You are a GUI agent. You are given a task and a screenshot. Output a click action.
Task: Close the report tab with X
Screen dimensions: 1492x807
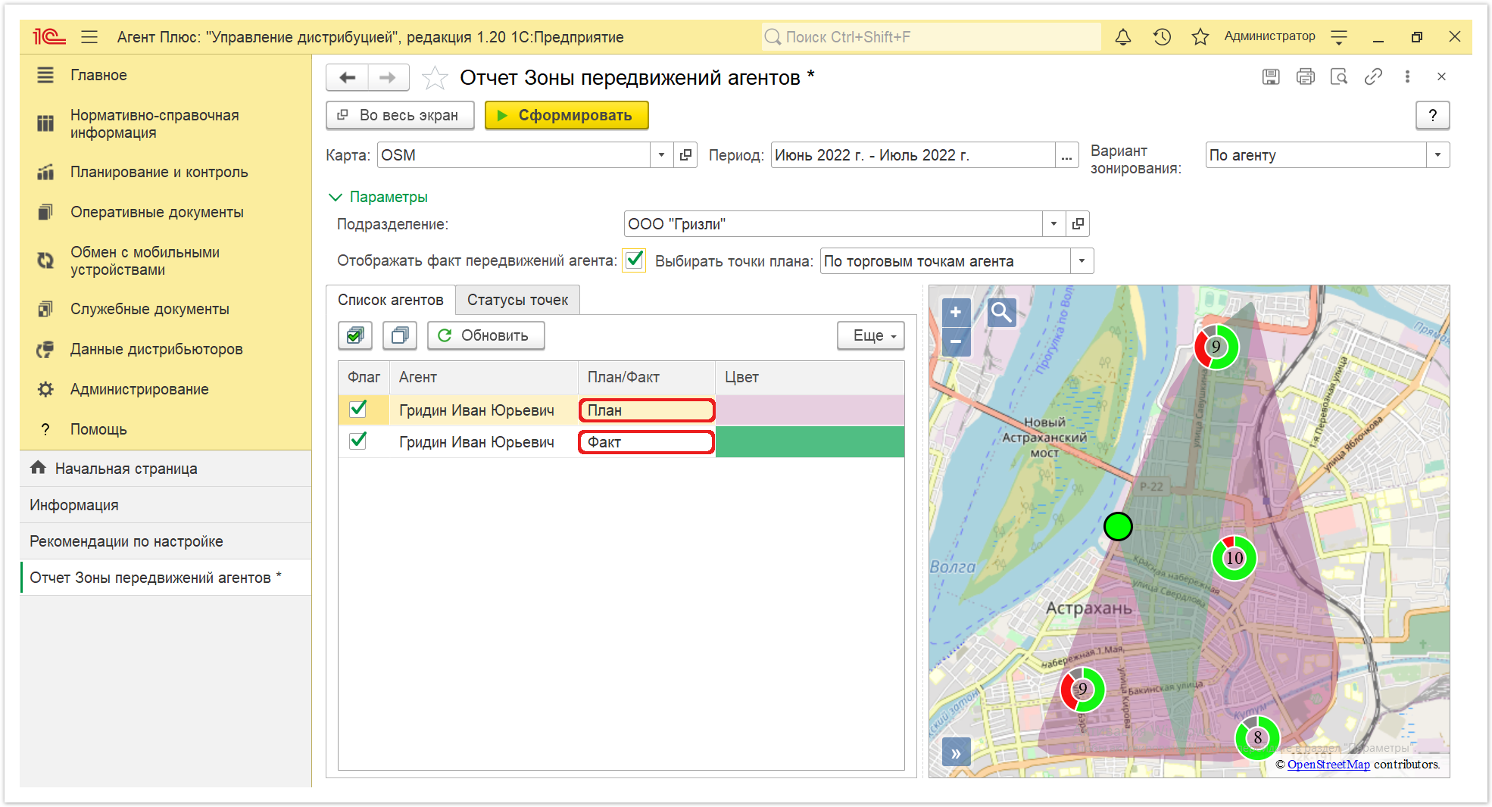pyautogui.click(x=1441, y=76)
